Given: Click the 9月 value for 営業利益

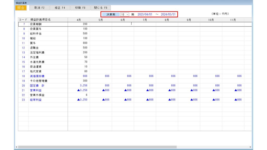Looking at the screenshot, I should [194, 90].
